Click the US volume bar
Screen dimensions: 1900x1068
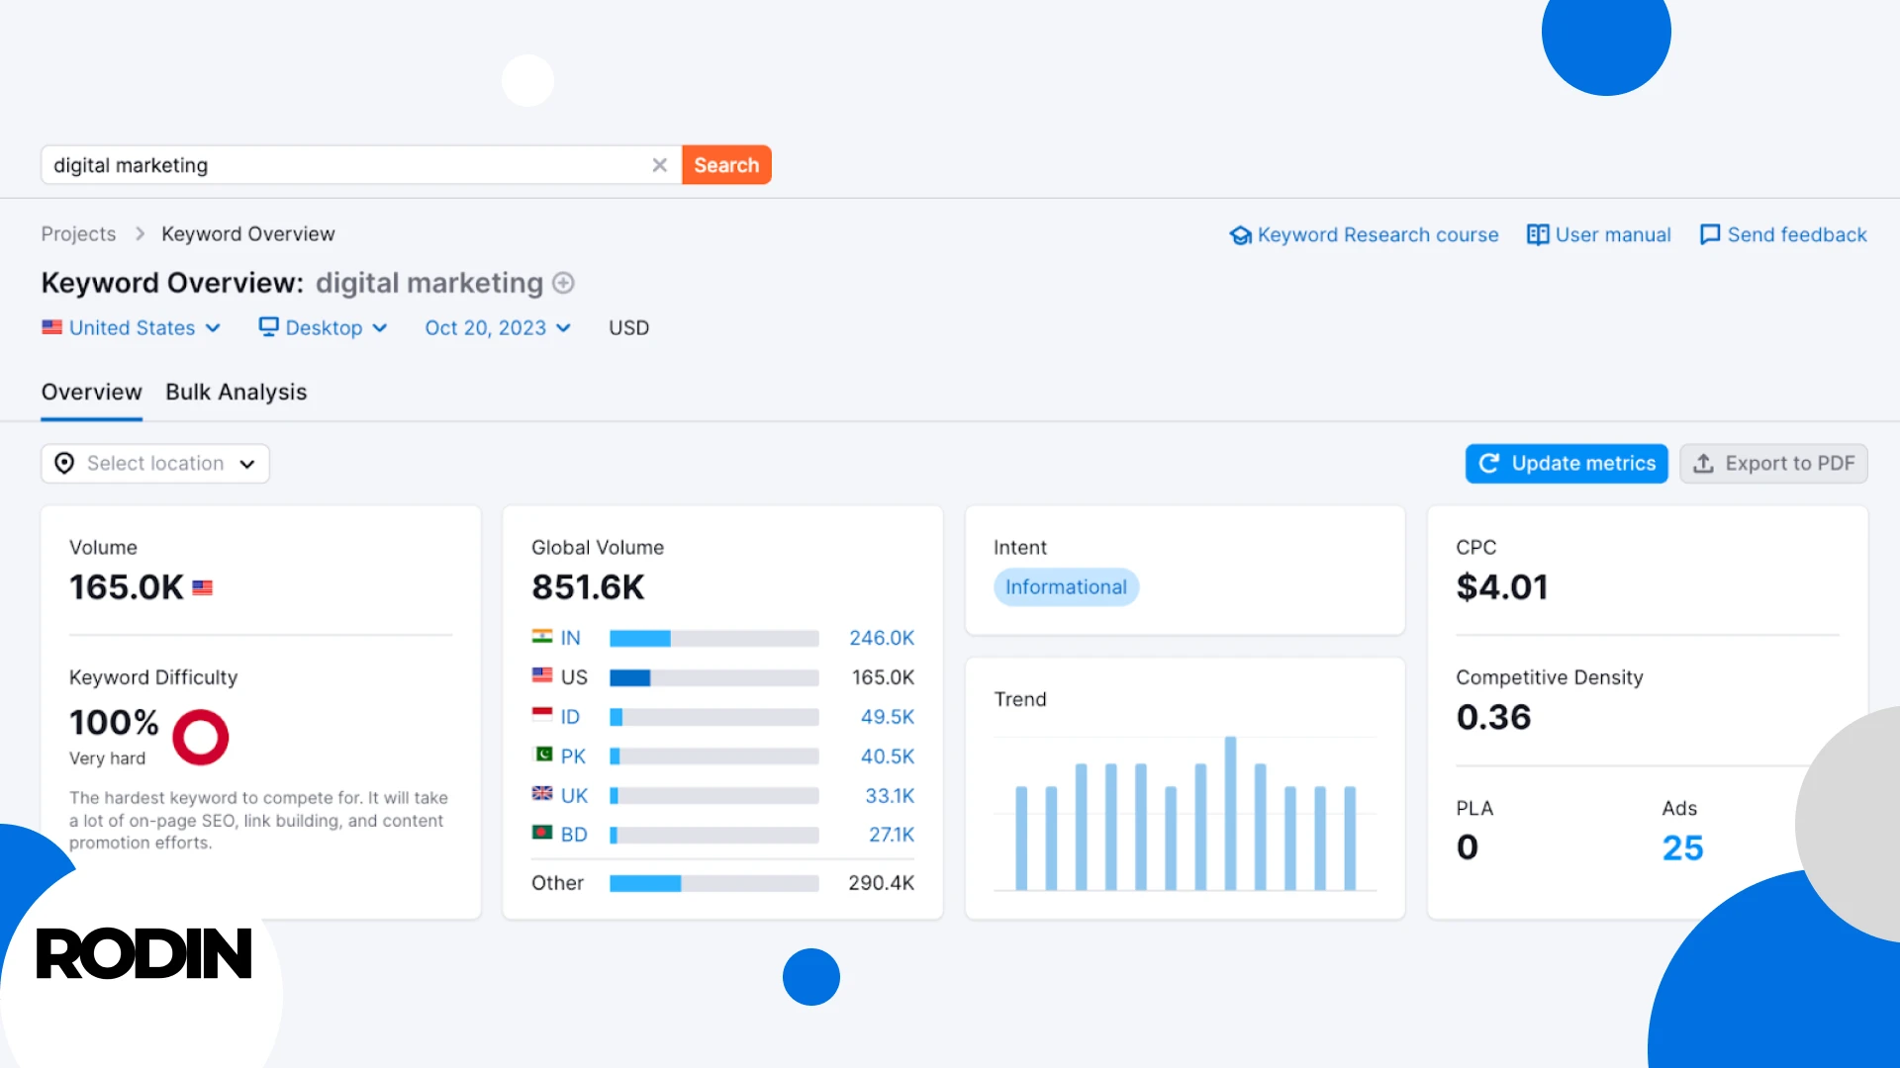[x=713, y=678]
